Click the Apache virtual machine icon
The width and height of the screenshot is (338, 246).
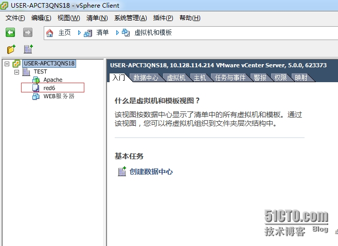[x=36, y=80]
